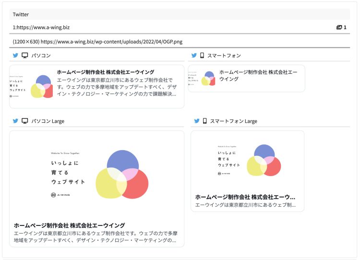Click the desktop monitor icon in パソコン heading
The image size is (360, 260).
point(25,56)
